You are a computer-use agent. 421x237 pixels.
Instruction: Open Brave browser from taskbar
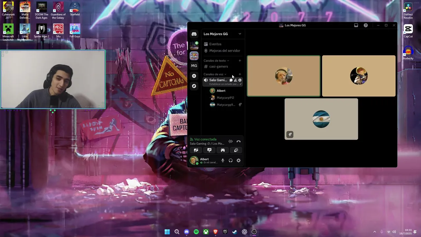point(216,232)
